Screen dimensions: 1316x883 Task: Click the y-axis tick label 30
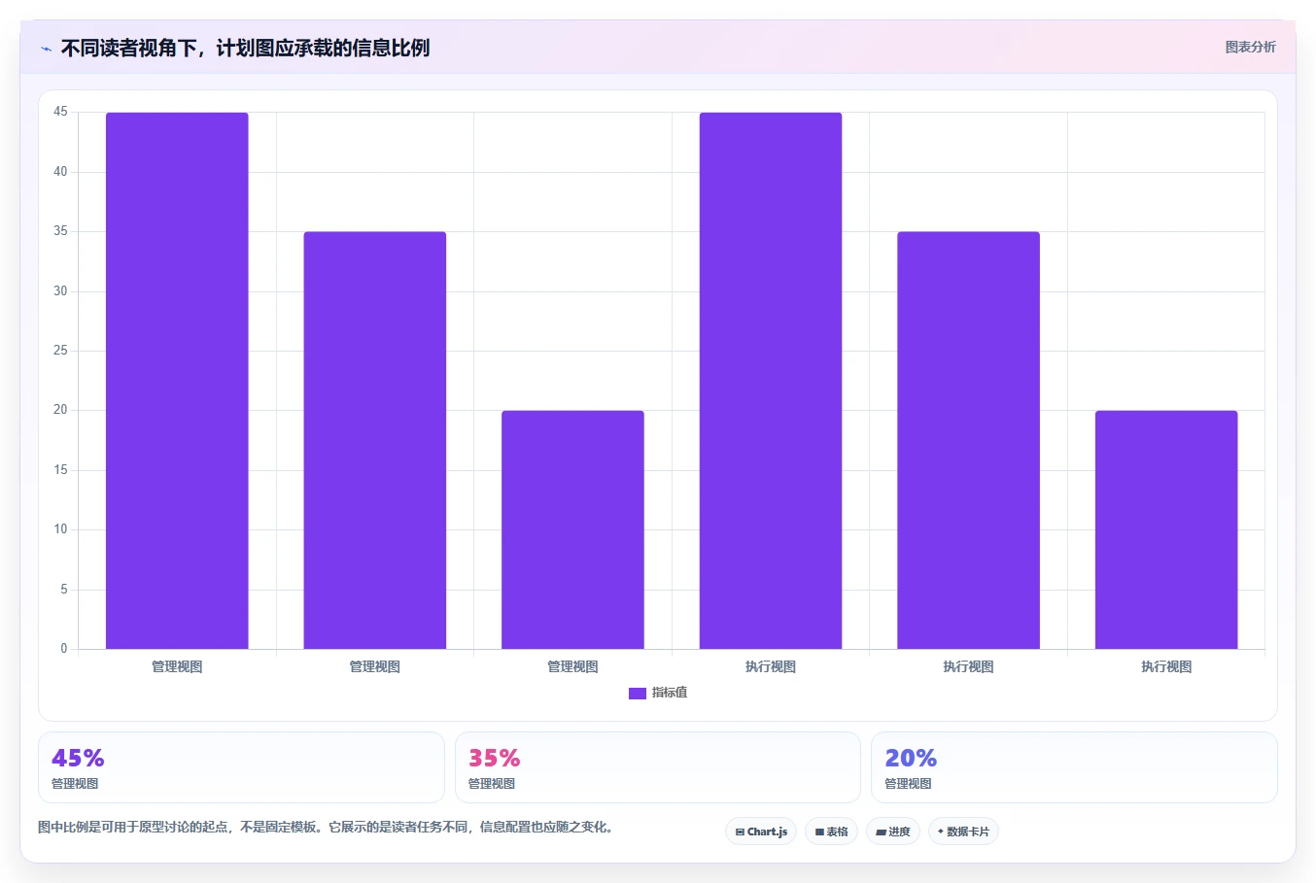[61, 291]
